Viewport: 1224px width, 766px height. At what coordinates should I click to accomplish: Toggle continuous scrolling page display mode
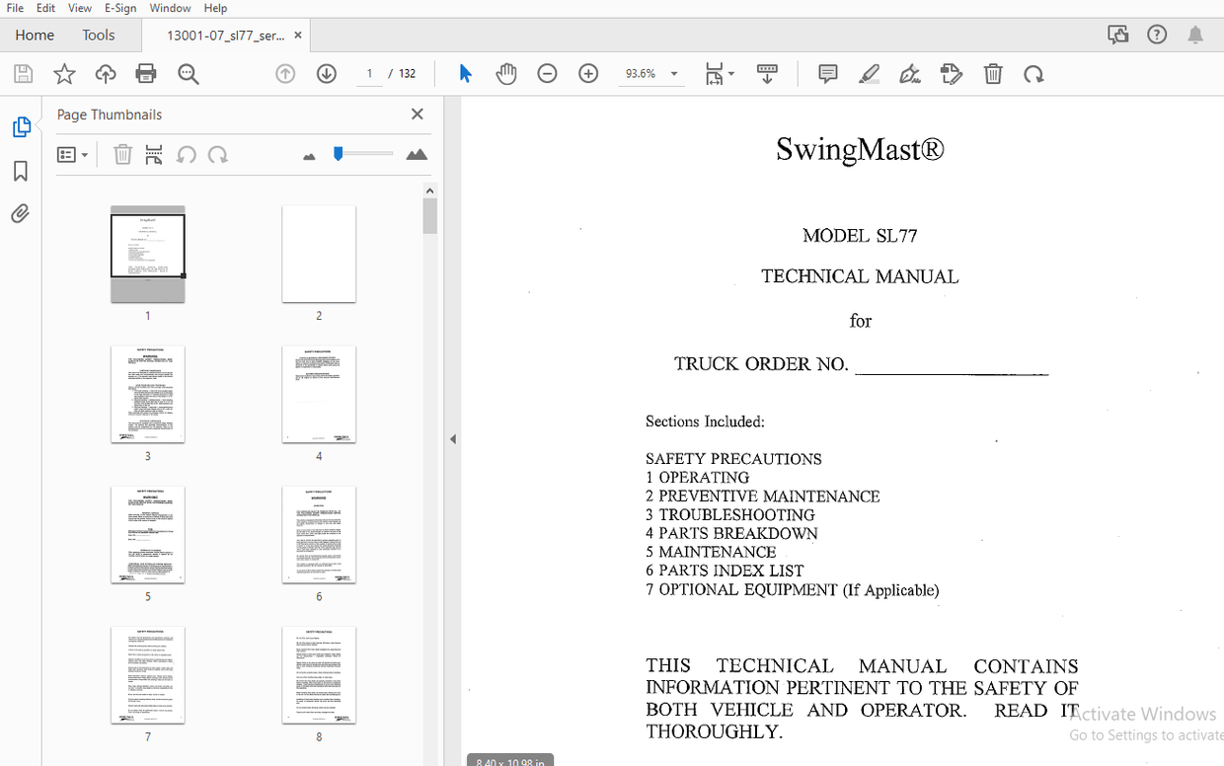point(767,73)
